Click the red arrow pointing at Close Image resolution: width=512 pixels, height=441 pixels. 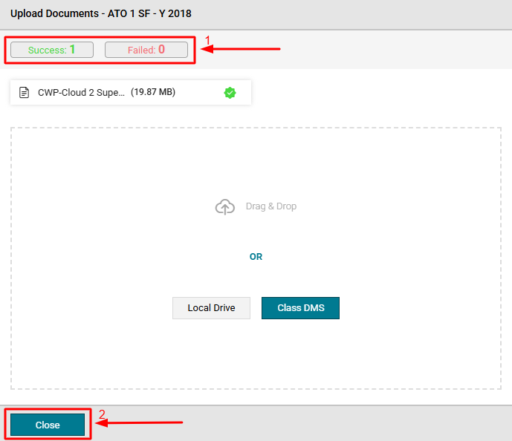tap(140, 423)
